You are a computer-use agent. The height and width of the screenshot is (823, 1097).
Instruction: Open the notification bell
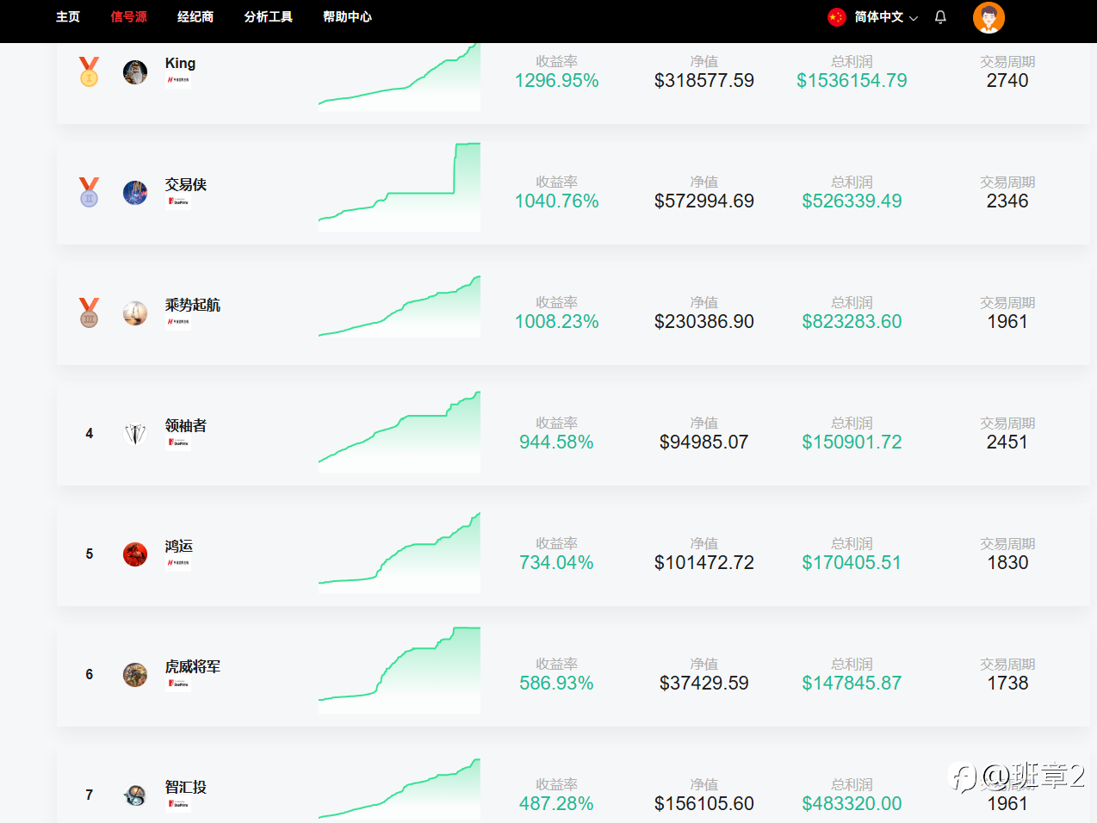(940, 17)
